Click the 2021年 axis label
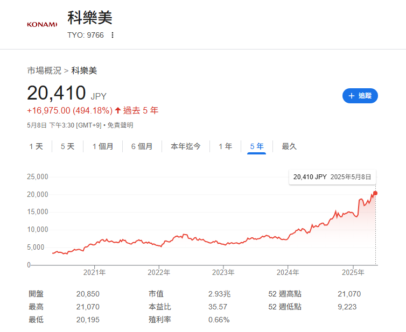Viewport: 406px width, 332px height. click(94, 272)
